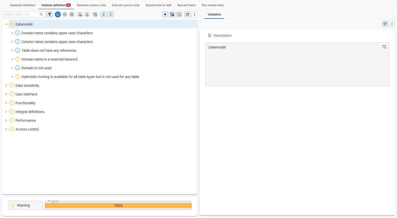The height and width of the screenshot is (218, 397).
Task: Click the plain person icon in the toolbar
Action: tap(87, 14)
